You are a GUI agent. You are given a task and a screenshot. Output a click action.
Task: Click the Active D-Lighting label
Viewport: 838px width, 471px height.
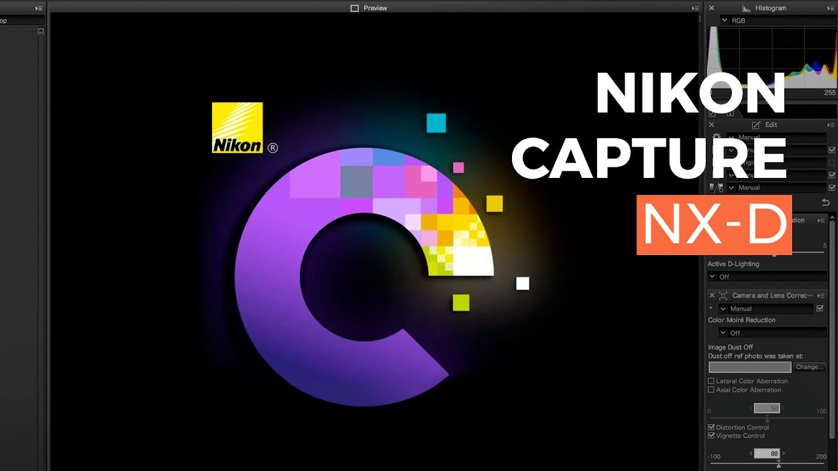pos(733,264)
